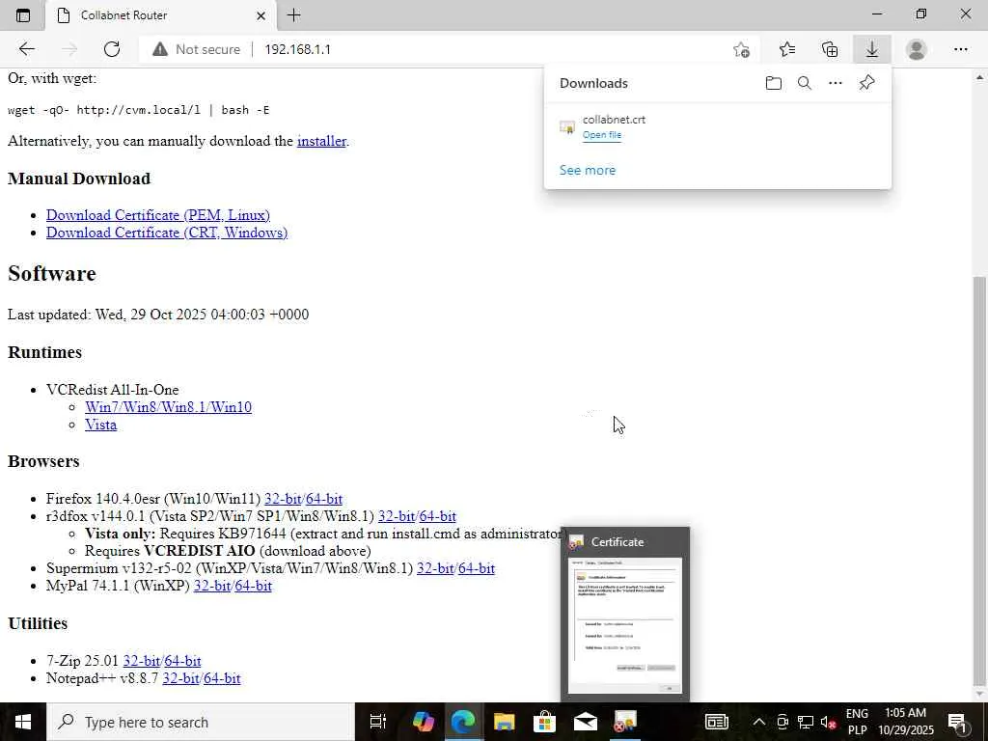Reload the page with the refresh icon
988x741 pixels.
pos(112,49)
